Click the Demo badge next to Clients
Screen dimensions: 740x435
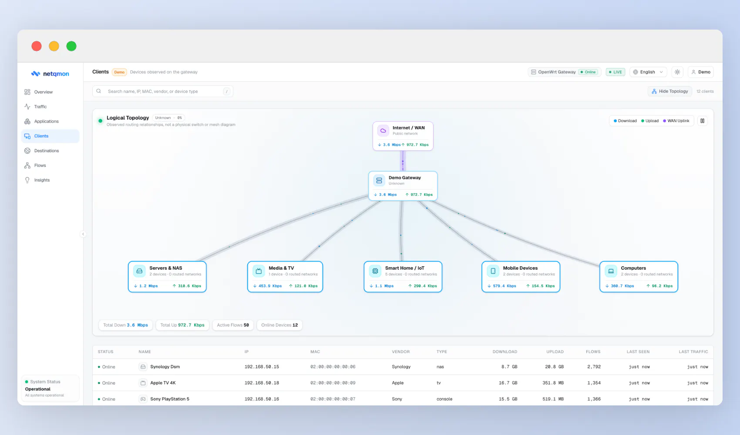pos(119,72)
